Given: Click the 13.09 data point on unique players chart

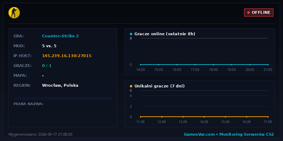Looking at the screenshot, I should tap(183, 117).
